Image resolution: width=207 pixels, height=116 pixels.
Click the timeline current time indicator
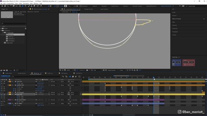pyautogui.click(x=154, y=78)
